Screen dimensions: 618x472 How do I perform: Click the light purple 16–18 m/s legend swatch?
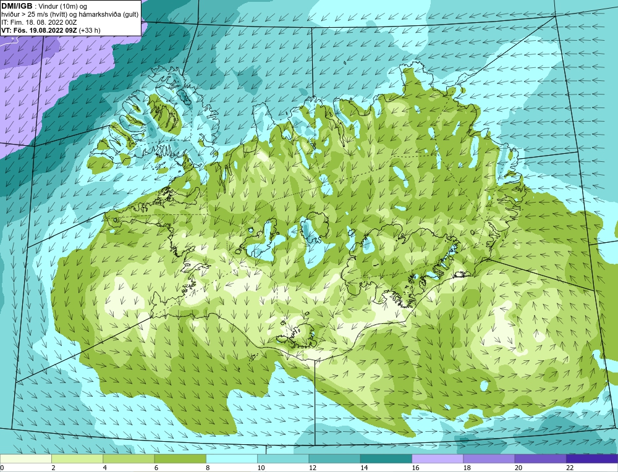(x=438, y=459)
